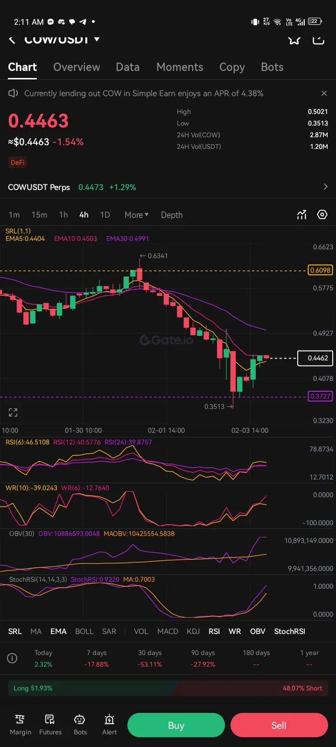This screenshot has height=747, width=336.
Task: Open the Simple Earn APR 4.38% notice
Action: [144, 93]
